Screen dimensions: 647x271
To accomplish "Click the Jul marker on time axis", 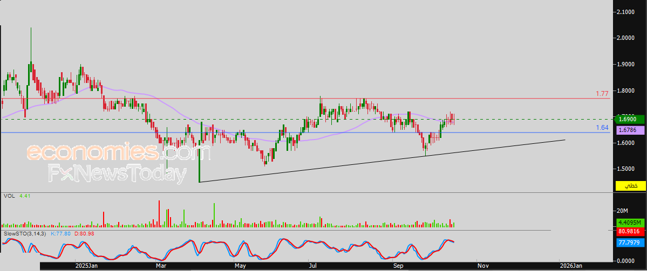I will [312, 266].
